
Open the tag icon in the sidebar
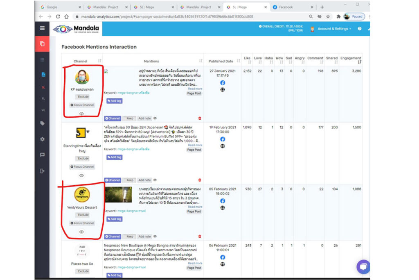[42, 123]
